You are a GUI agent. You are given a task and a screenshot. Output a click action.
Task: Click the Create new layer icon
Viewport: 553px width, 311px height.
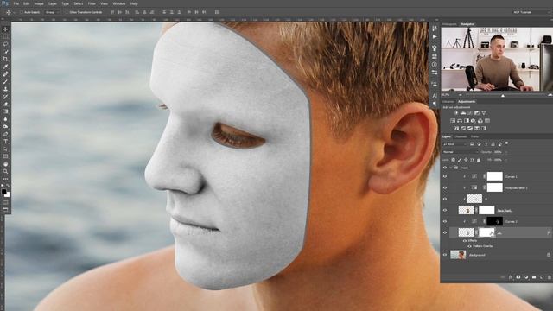coord(542,277)
